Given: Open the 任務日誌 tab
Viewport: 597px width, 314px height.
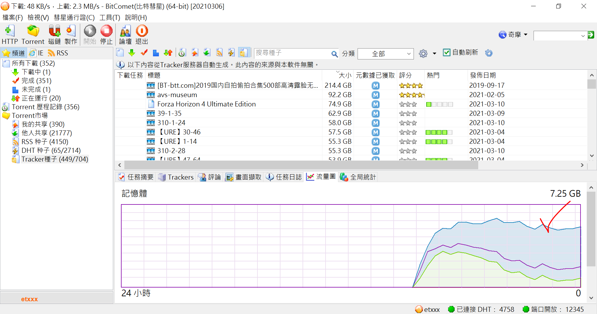Looking at the screenshot, I should (284, 177).
